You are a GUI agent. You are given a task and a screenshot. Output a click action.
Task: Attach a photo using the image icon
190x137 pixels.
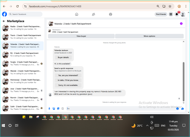(54, 109)
